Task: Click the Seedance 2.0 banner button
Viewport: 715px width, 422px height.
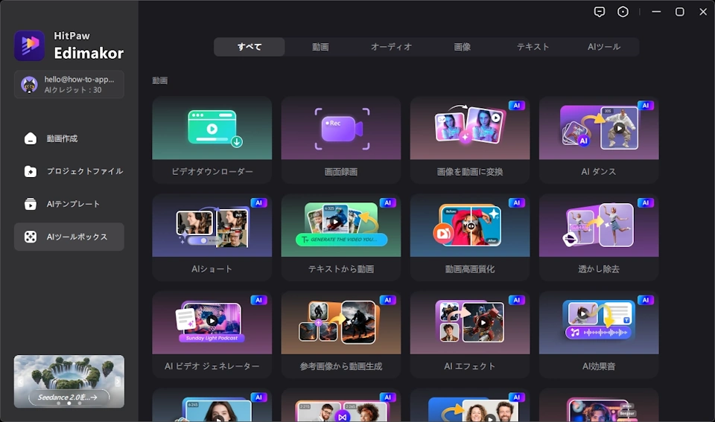Action: [x=69, y=397]
